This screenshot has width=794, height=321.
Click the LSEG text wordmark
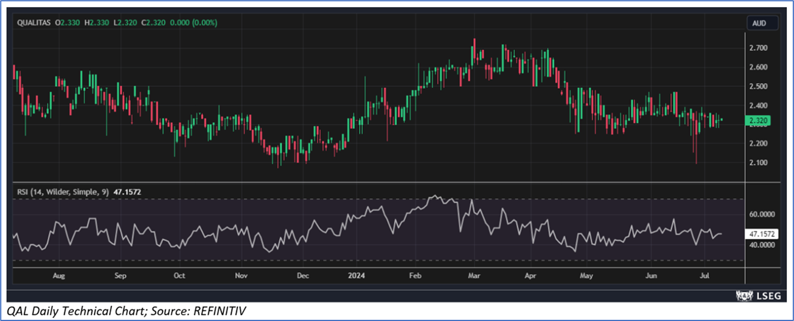coord(770,296)
